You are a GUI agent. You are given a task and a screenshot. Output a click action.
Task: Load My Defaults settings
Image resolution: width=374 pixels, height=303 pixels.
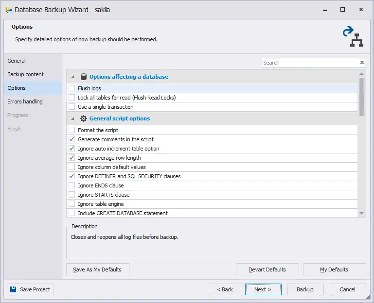[x=334, y=269]
